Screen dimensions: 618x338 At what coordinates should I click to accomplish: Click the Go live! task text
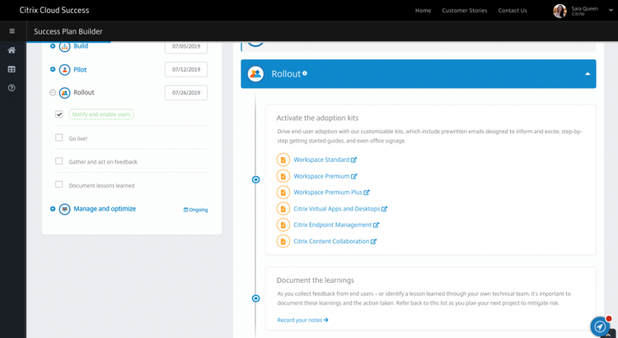pyautogui.click(x=78, y=138)
